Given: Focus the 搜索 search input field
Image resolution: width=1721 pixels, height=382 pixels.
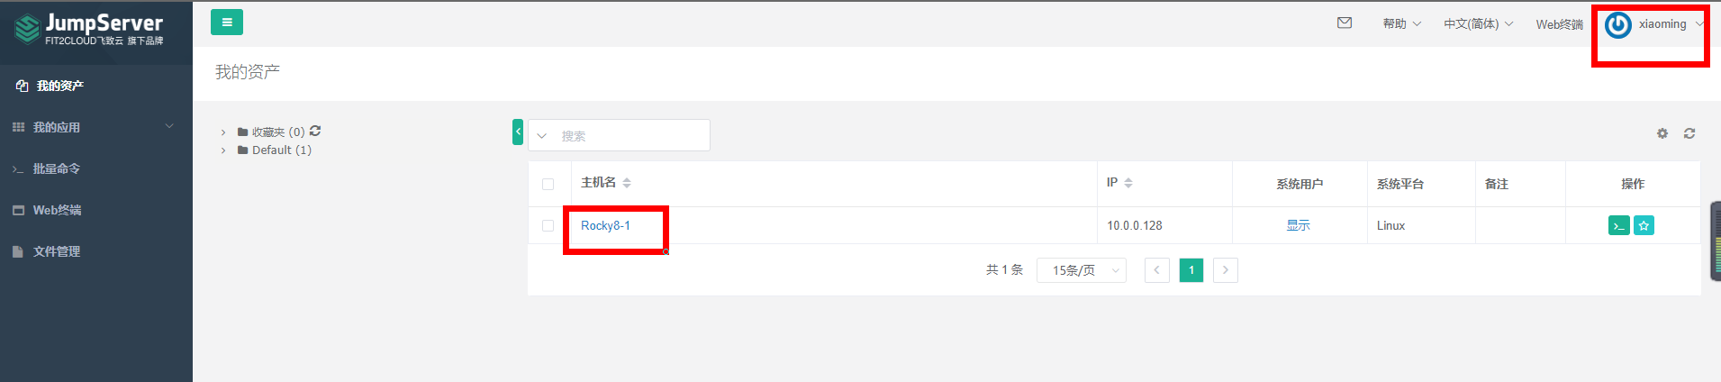Looking at the screenshot, I should [x=630, y=135].
